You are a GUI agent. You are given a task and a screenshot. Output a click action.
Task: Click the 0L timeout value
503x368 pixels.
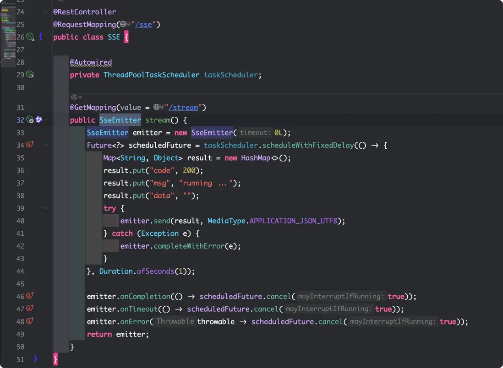pyautogui.click(x=279, y=133)
